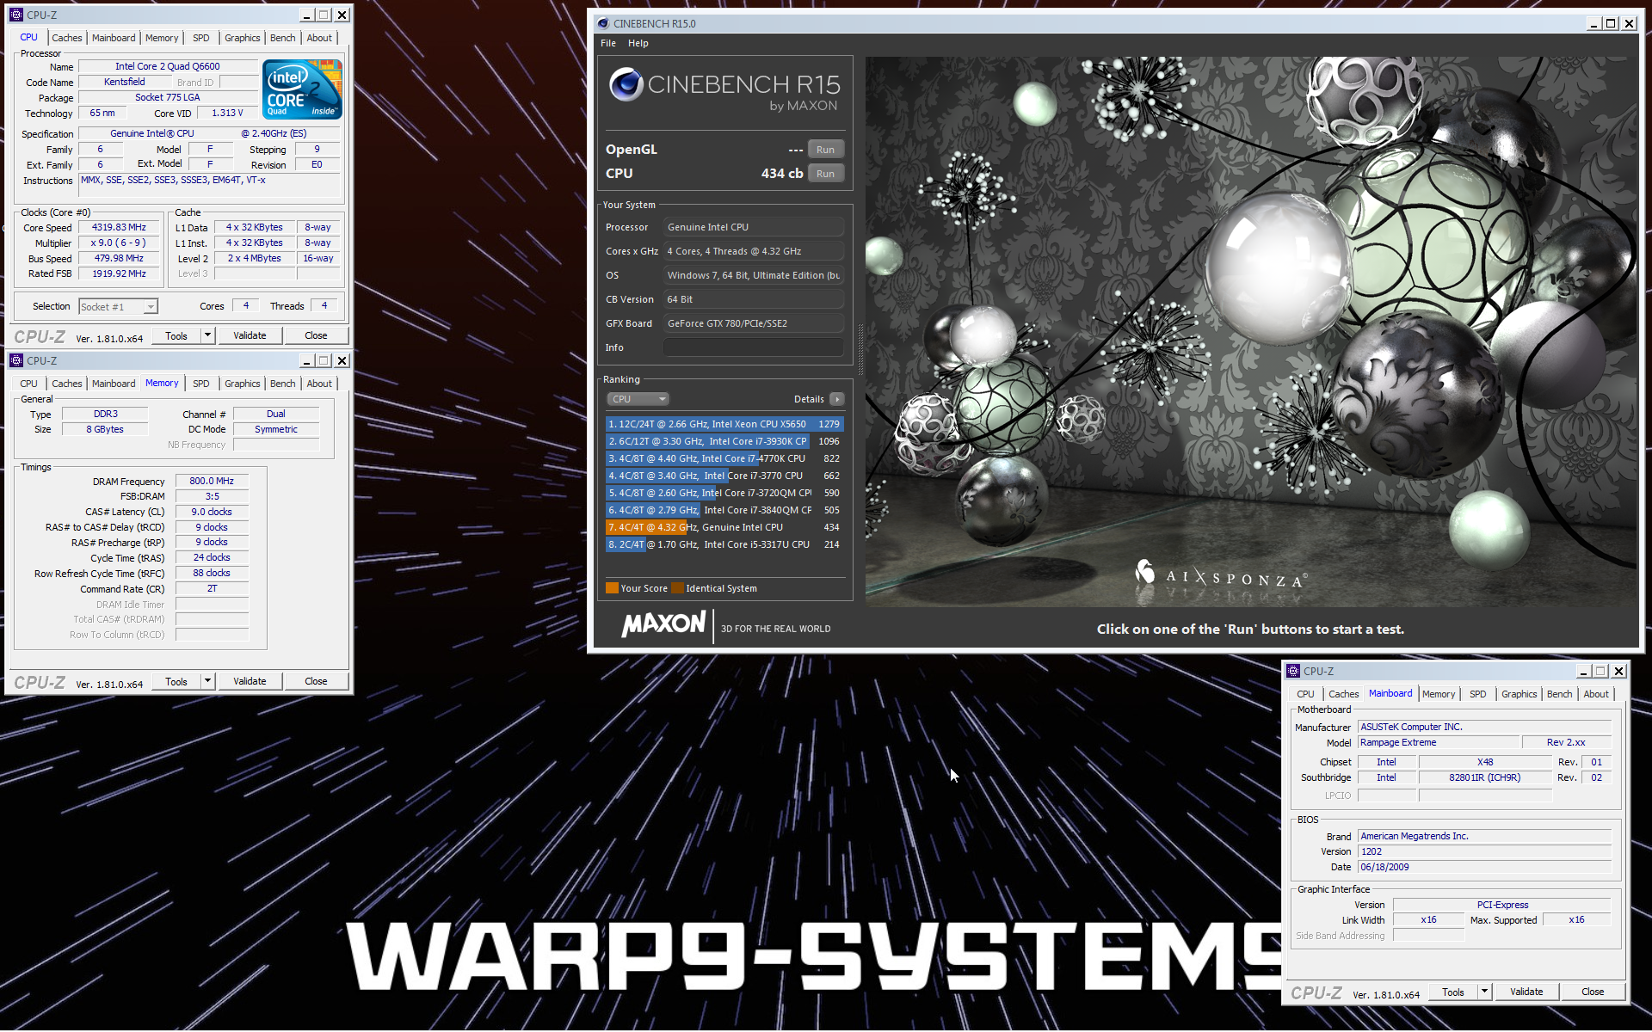Switch to Mainboard tab in top CPU-Z window
The image size is (1652, 1032).
coord(114,38)
